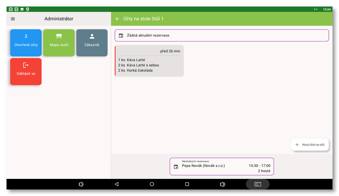
Task: Click the 2 hosté guest count
Action: click(x=264, y=171)
